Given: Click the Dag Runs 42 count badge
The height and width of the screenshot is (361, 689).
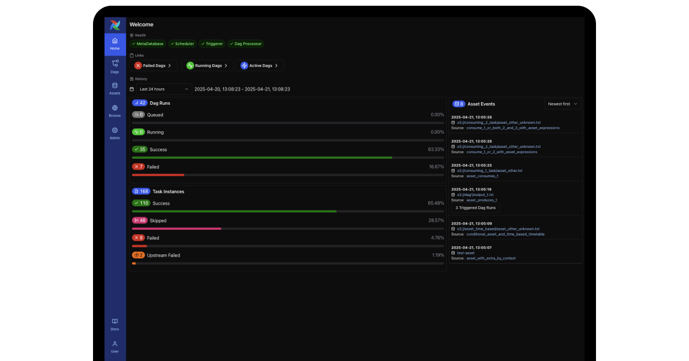Looking at the screenshot, I should (x=140, y=103).
